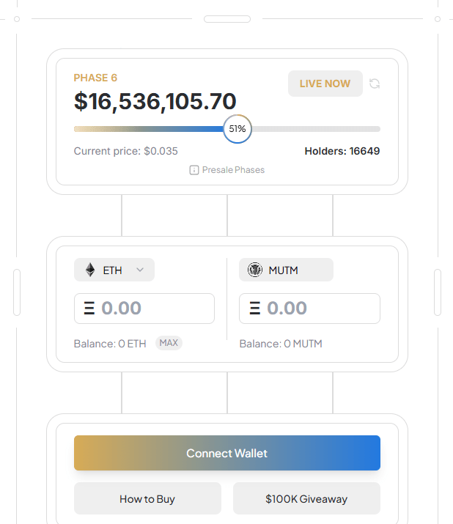Screen dimensions: 453x524
Task: Click the info icon before Presale Phases
Action: coord(194,170)
